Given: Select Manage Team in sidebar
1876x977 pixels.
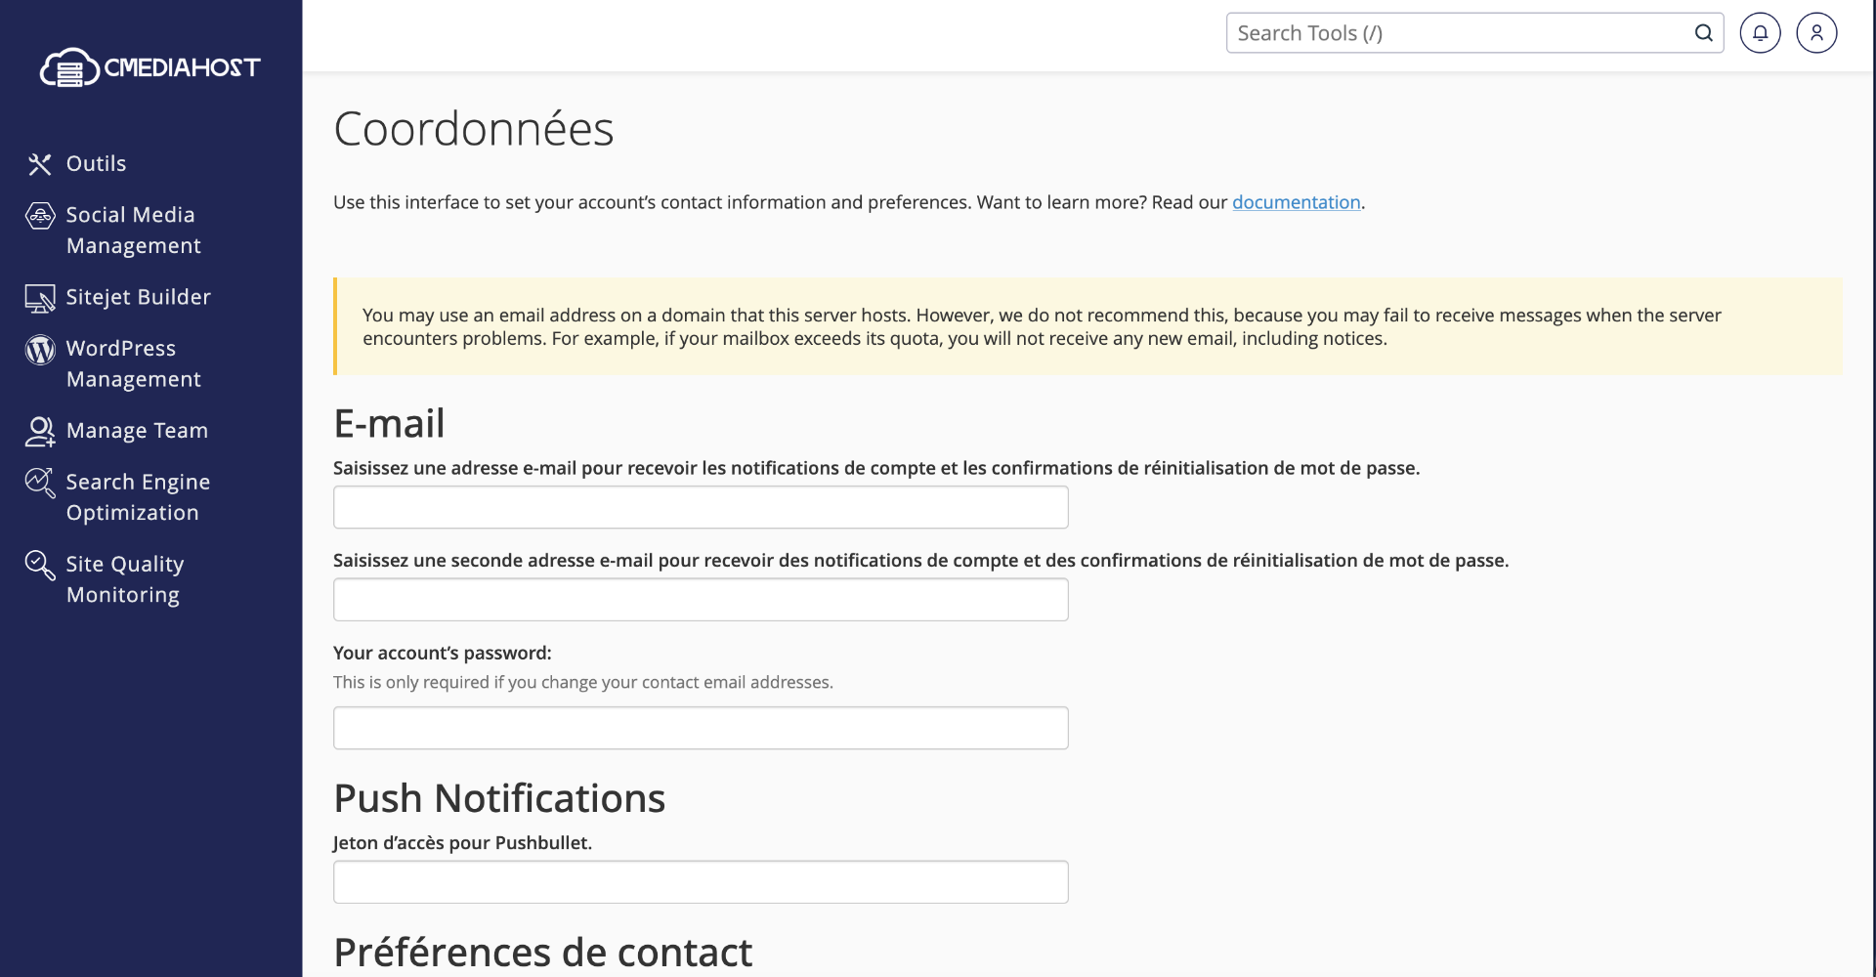Looking at the screenshot, I should [x=137, y=431].
